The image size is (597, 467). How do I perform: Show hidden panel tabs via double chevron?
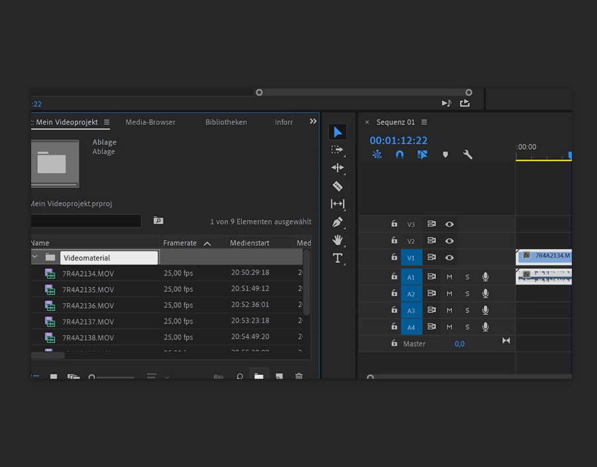click(x=313, y=121)
